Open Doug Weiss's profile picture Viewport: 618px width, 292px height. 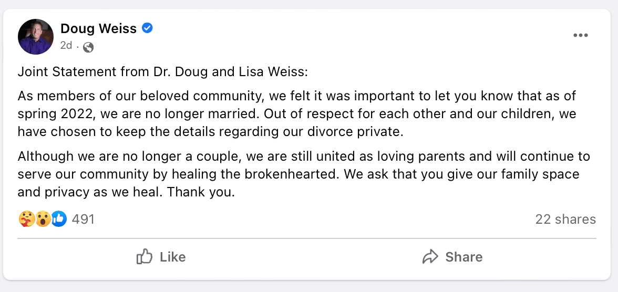(36, 37)
